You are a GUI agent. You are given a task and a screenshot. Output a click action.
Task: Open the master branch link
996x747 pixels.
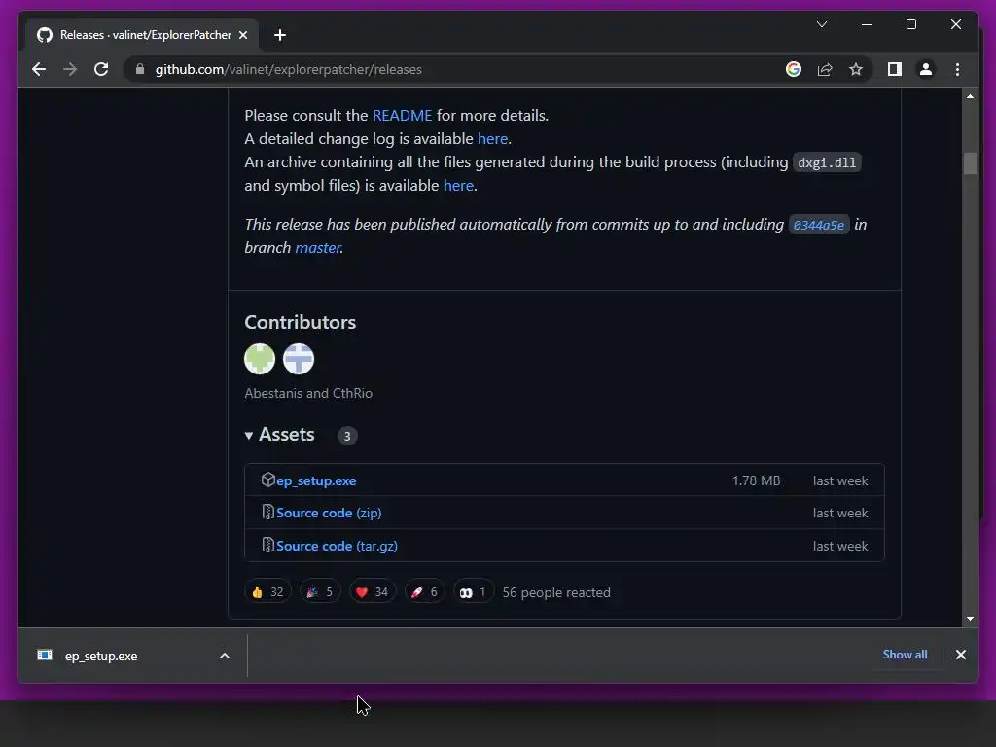click(x=318, y=247)
